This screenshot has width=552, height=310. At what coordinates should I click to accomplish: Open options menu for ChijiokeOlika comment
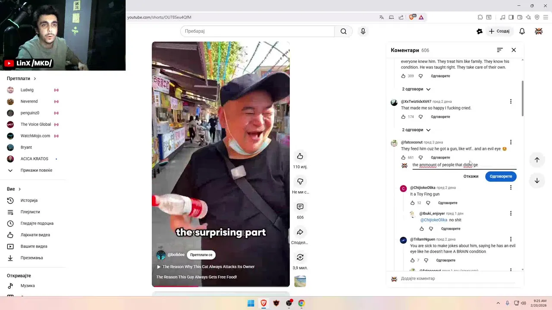511,188
